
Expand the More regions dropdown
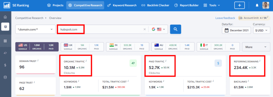256,47
